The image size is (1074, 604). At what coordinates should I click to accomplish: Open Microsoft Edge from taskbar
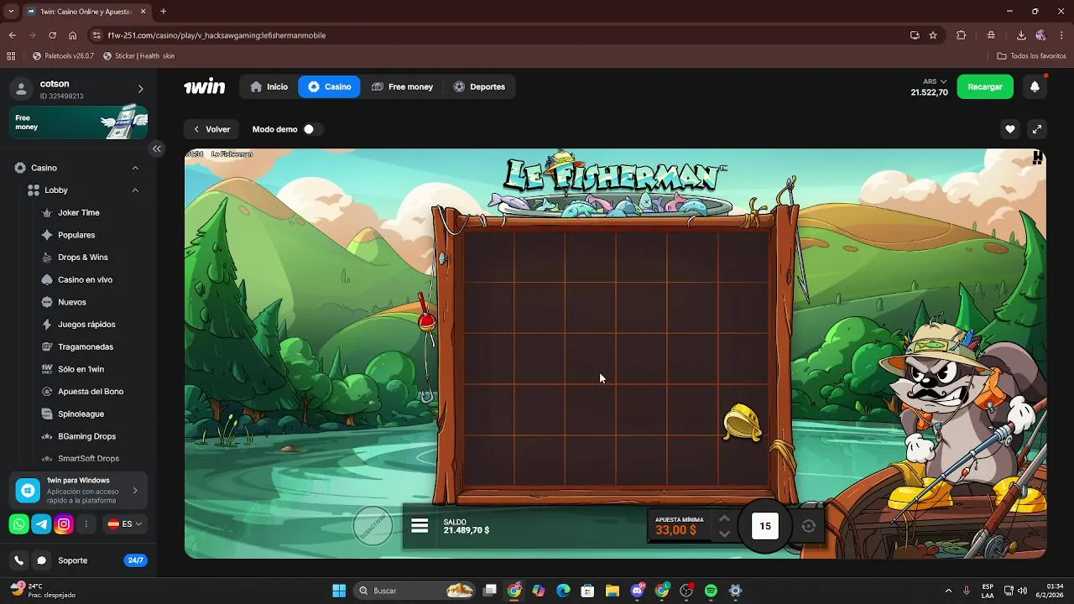coord(563,591)
